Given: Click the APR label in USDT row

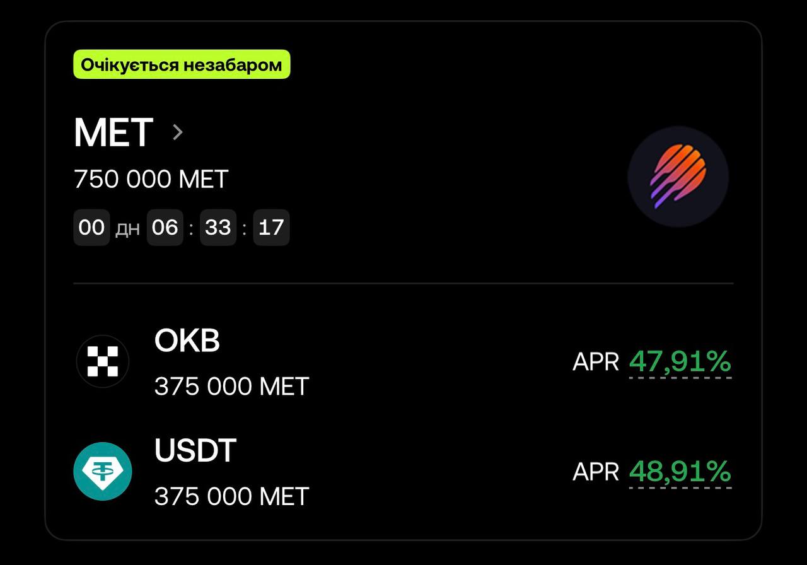Looking at the screenshot, I should coord(596,472).
